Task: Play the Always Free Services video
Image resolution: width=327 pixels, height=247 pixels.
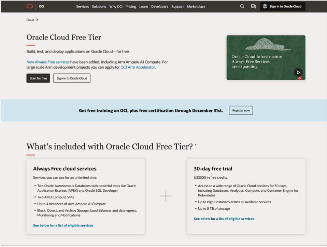Action: point(298,72)
